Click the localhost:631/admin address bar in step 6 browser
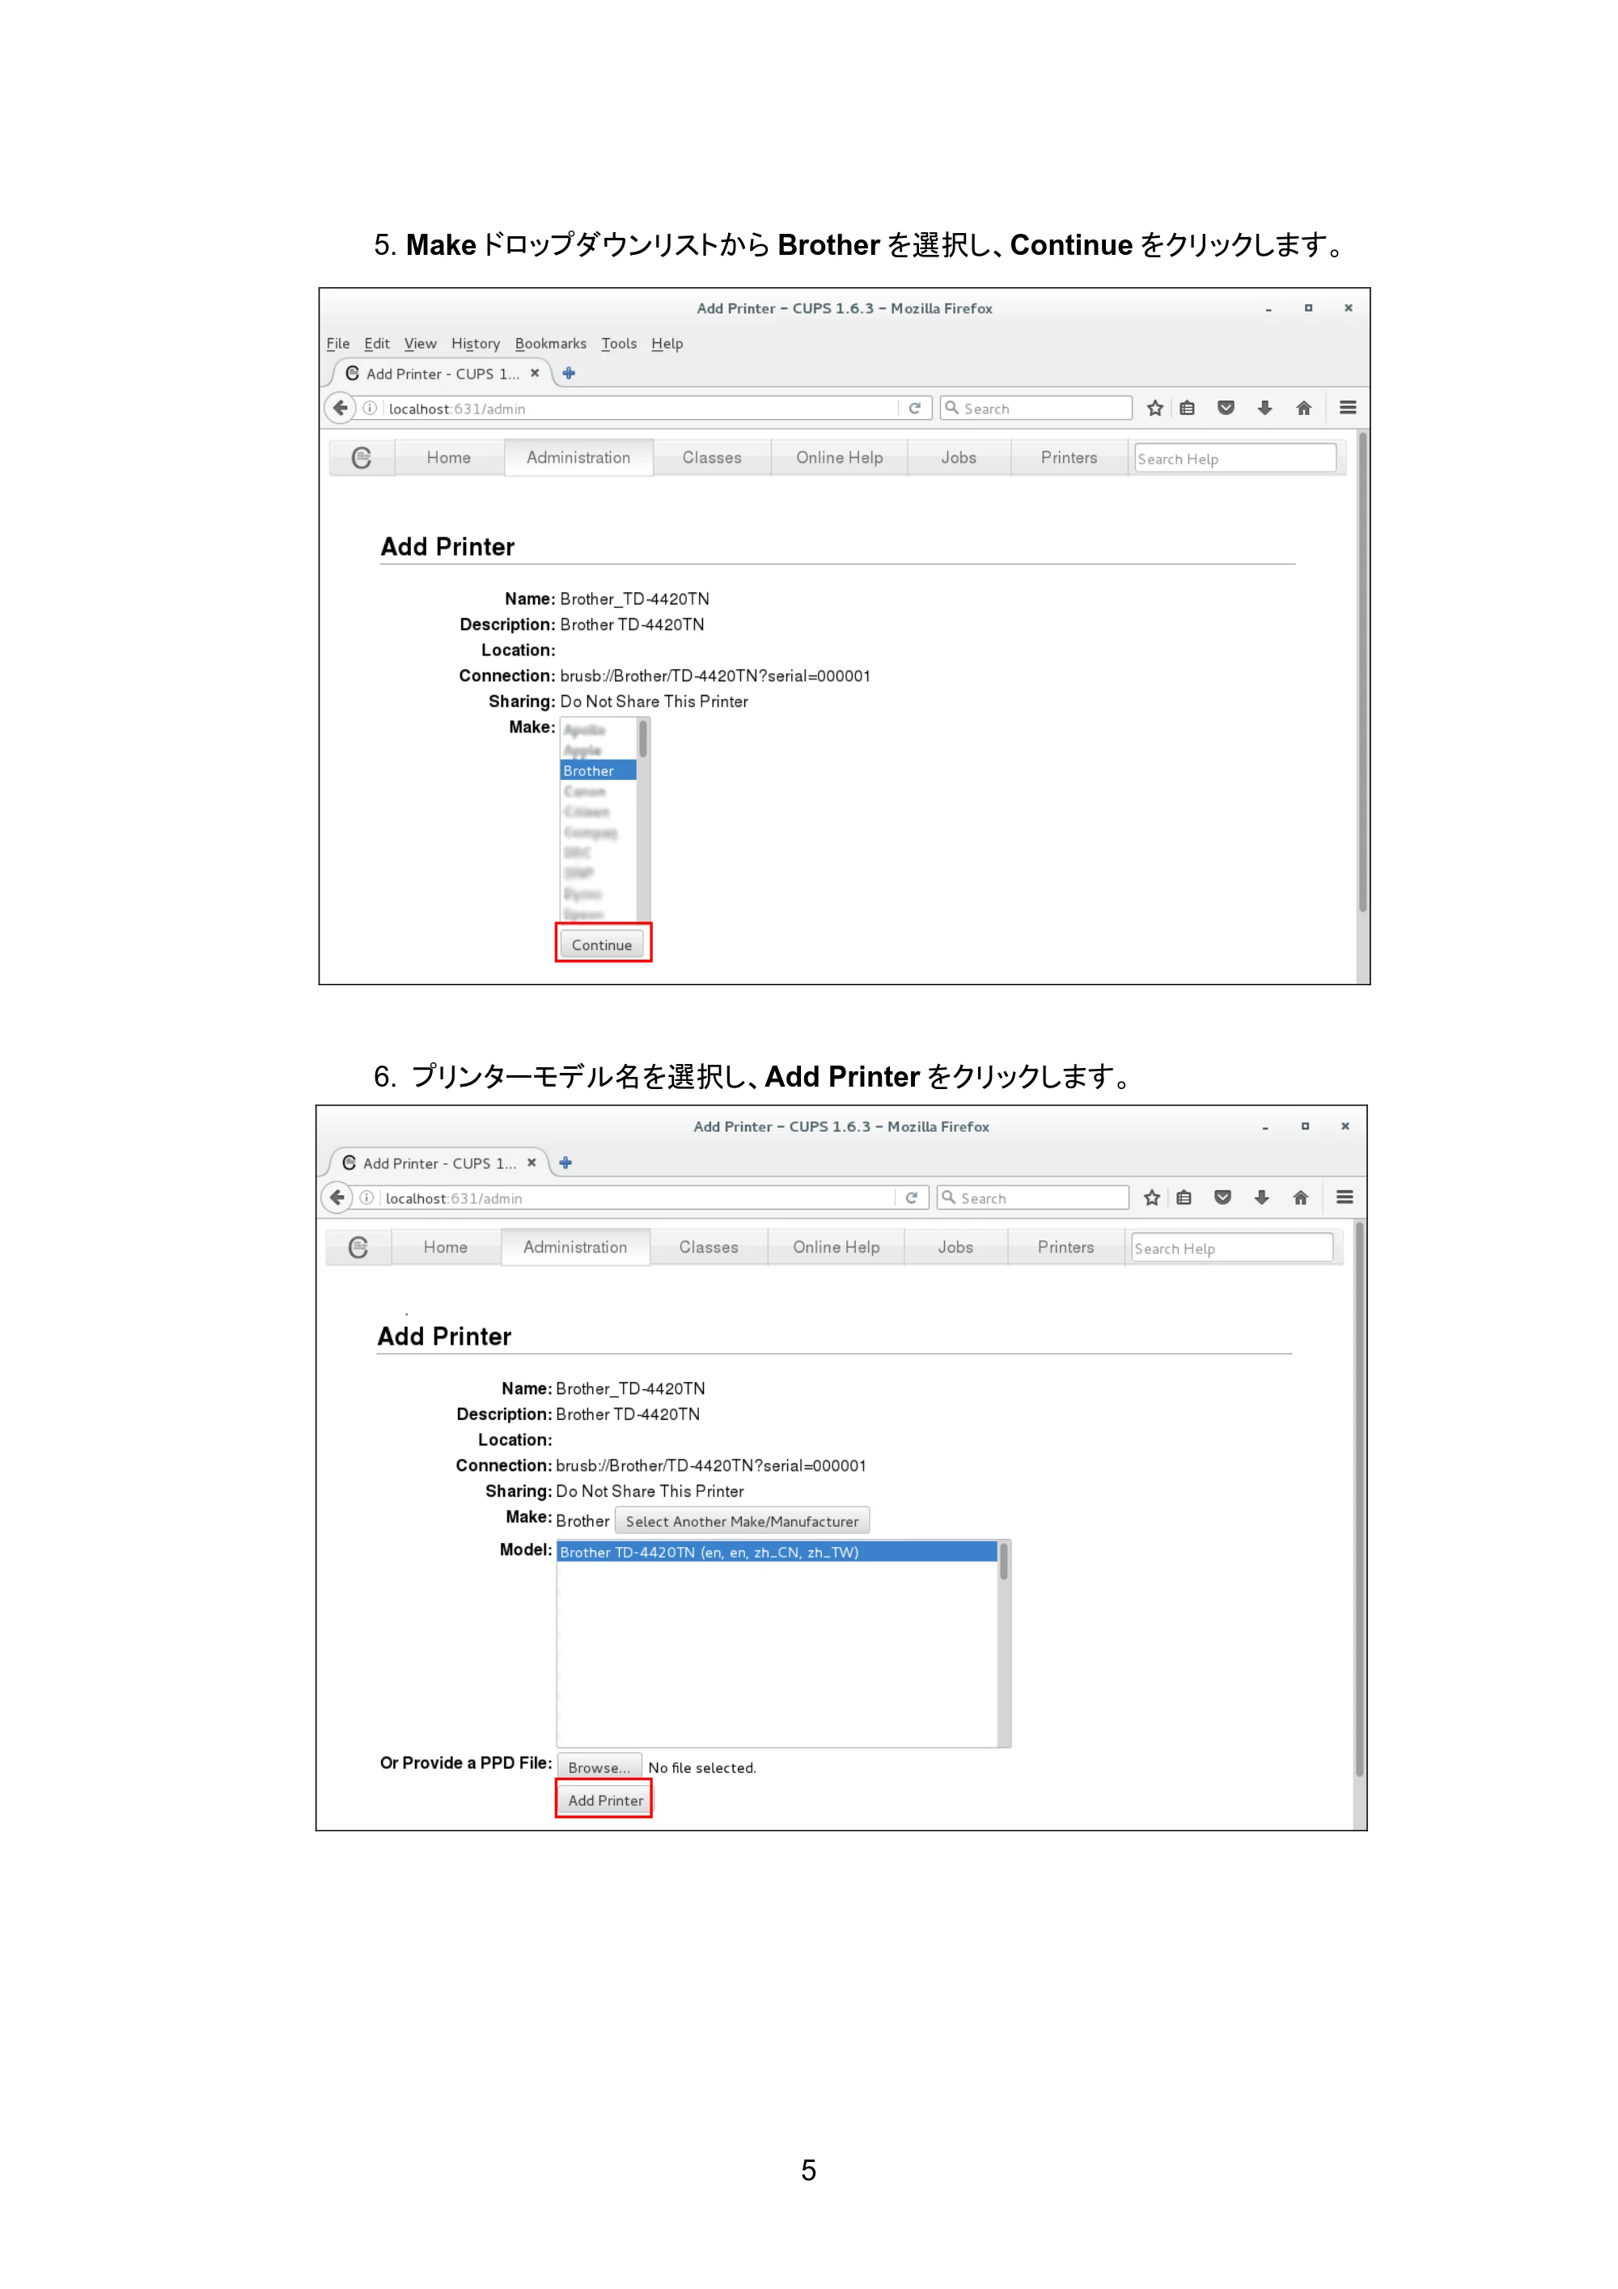The height and width of the screenshot is (2289, 1618). coord(637,1197)
